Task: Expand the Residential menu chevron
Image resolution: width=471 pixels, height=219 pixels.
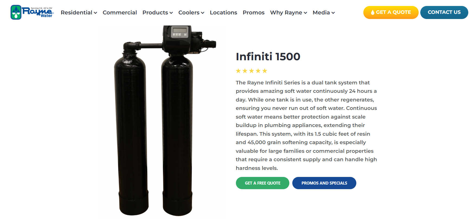Action: pyautogui.click(x=95, y=13)
